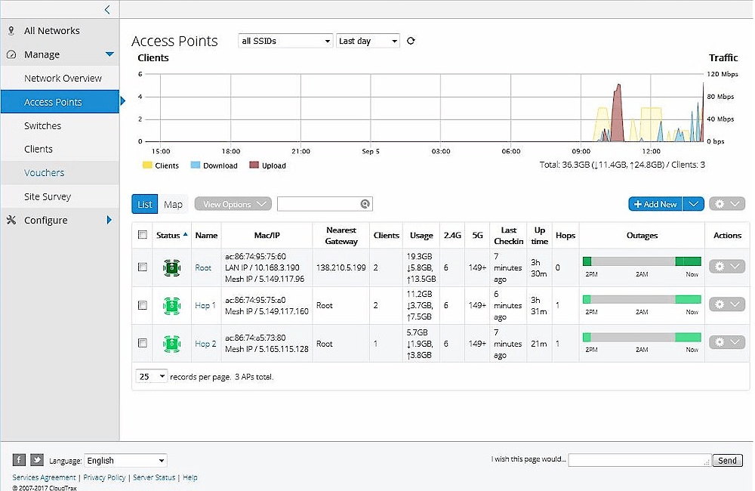Open the Facebook page icon
The height and width of the screenshot is (491, 755).
coord(19,460)
